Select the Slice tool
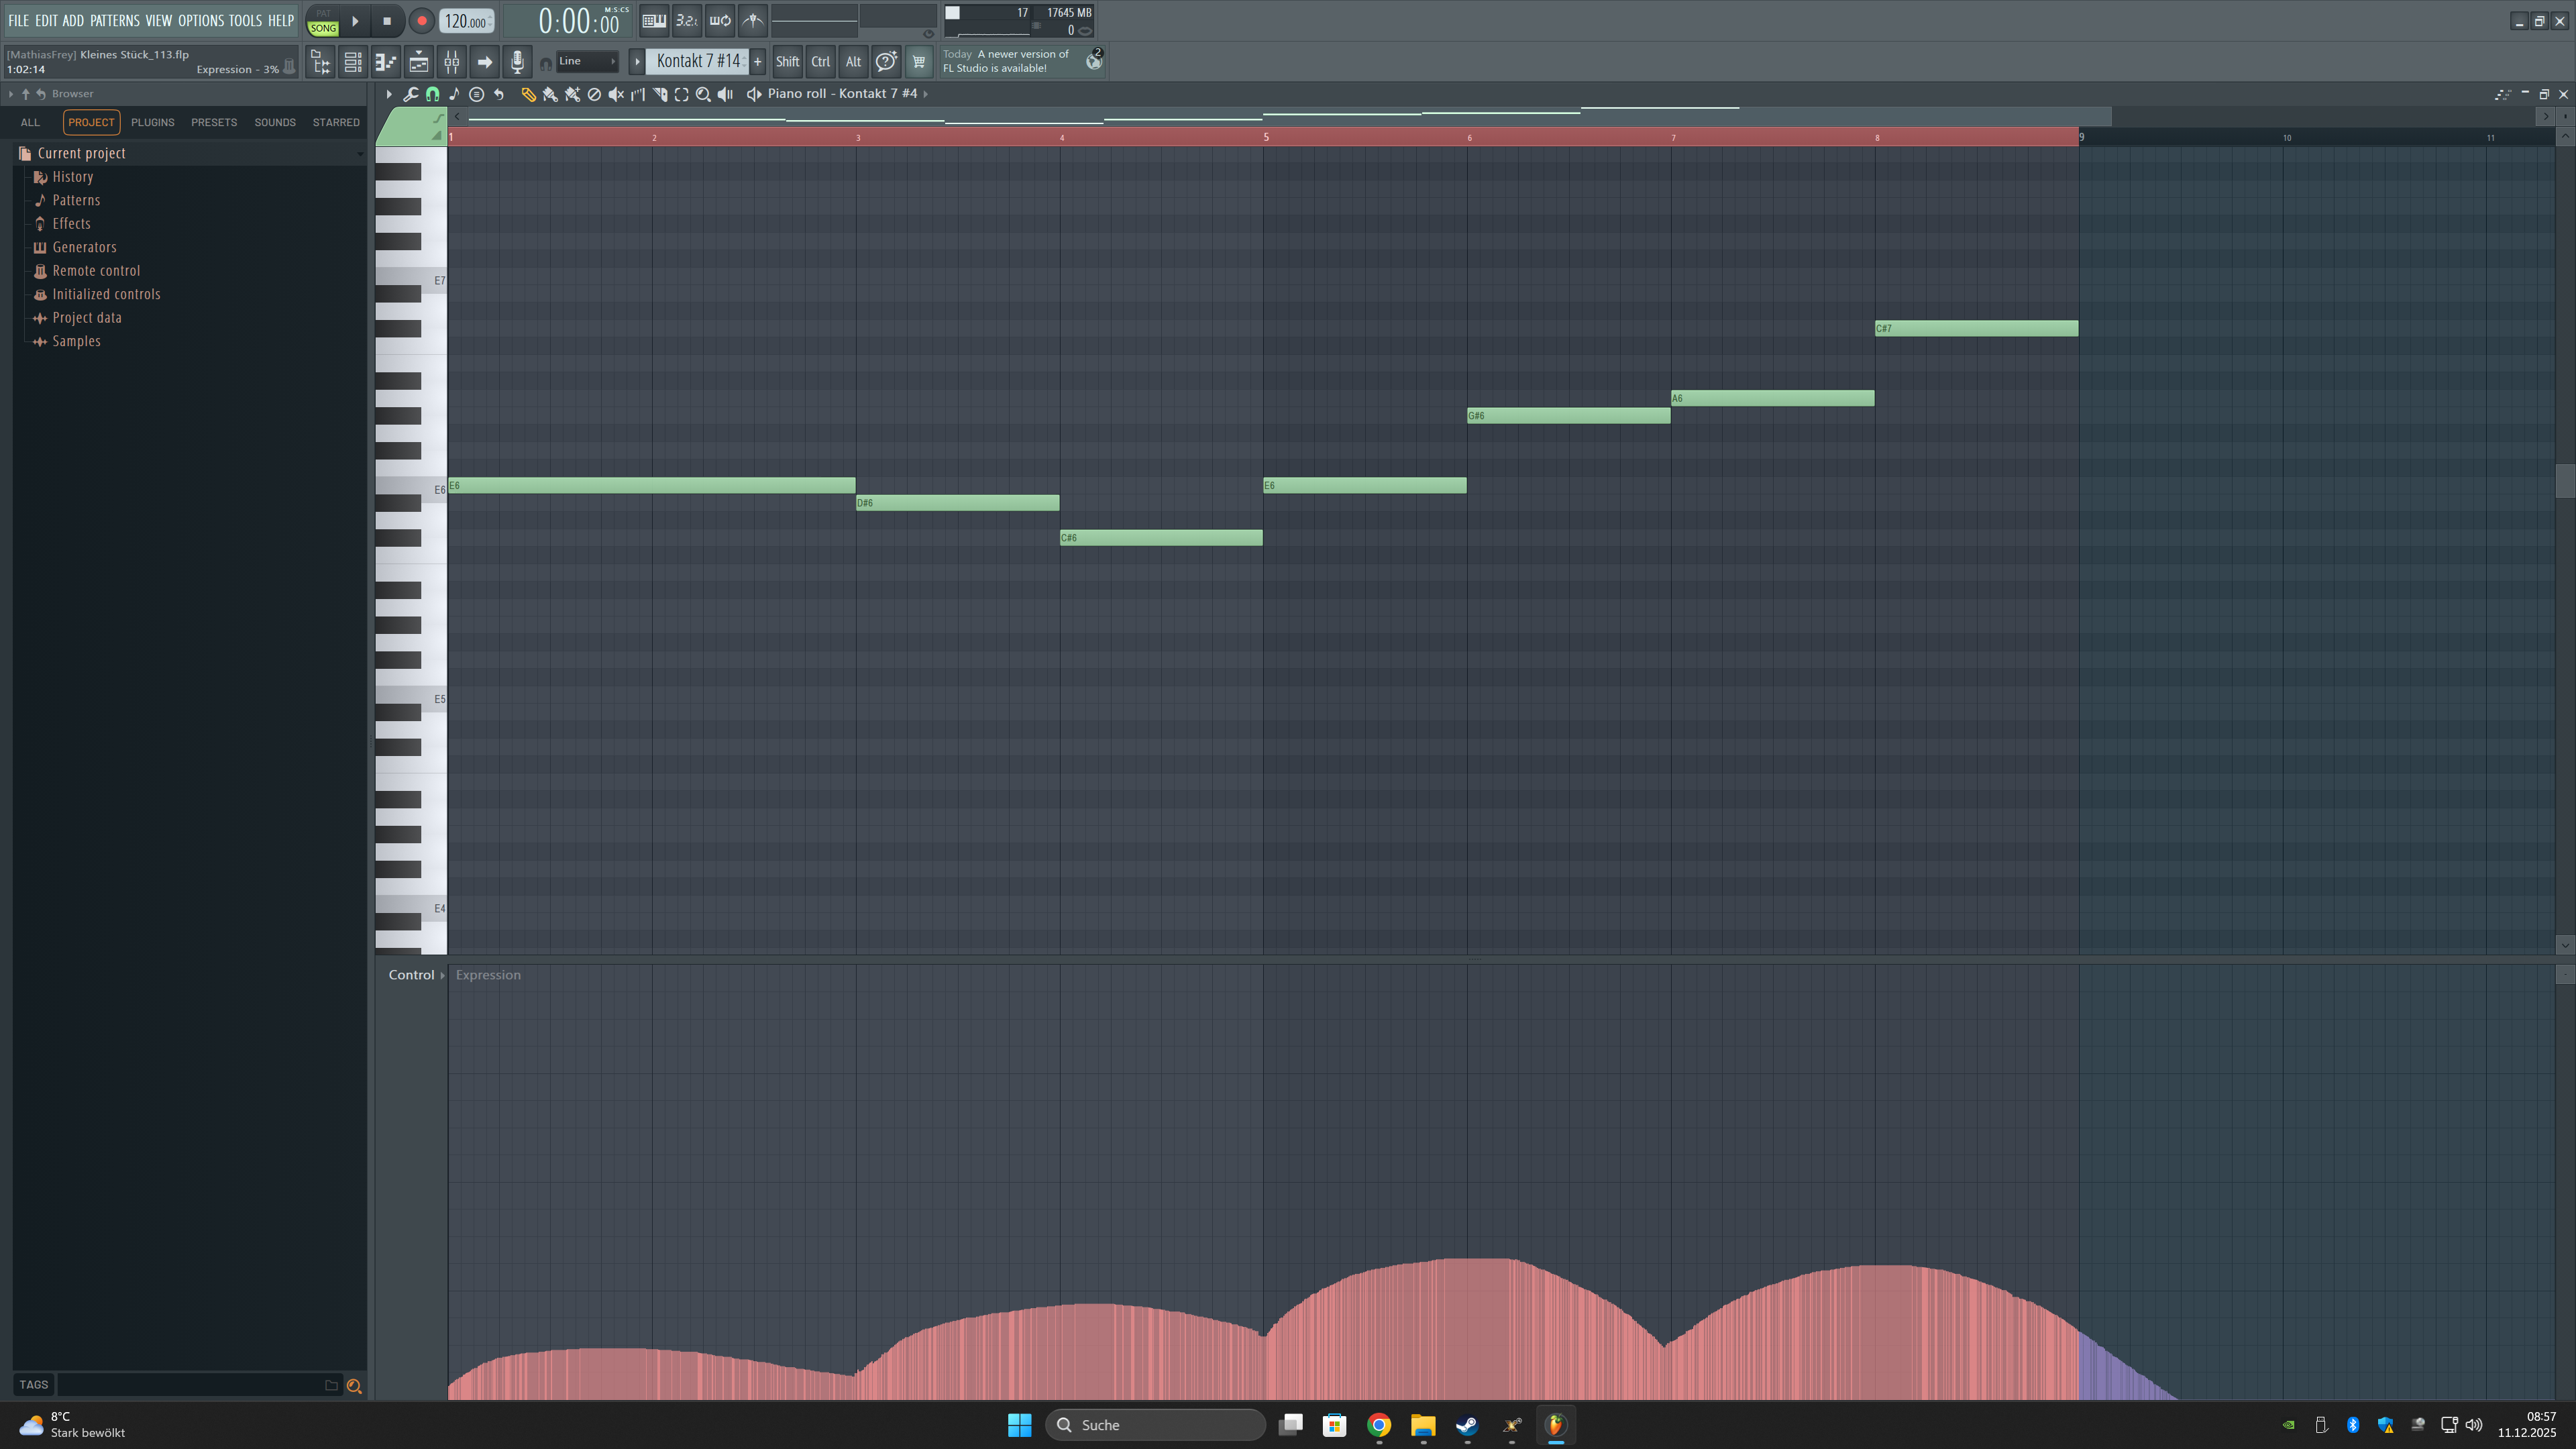Viewport: 2576px width, 1449px height. (x=660, y=94)
